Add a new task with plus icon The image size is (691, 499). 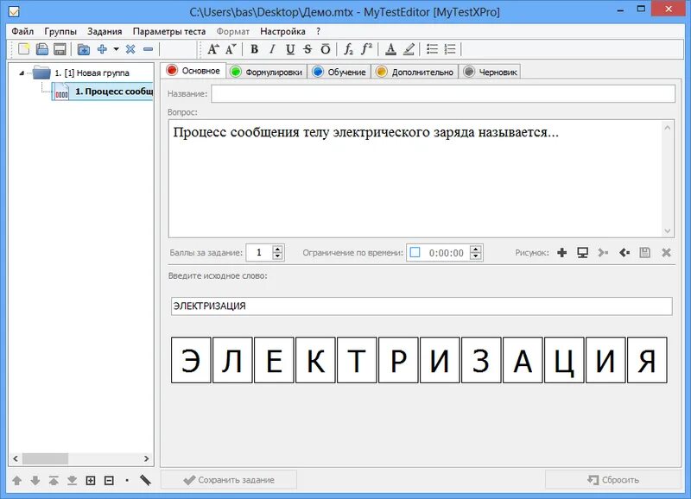click(102, 49)
